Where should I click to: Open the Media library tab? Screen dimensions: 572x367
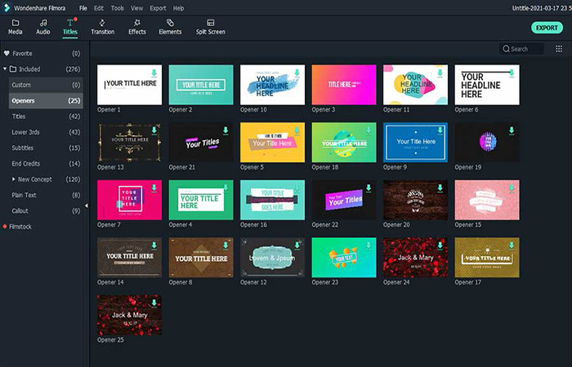(x=16, y=27)
